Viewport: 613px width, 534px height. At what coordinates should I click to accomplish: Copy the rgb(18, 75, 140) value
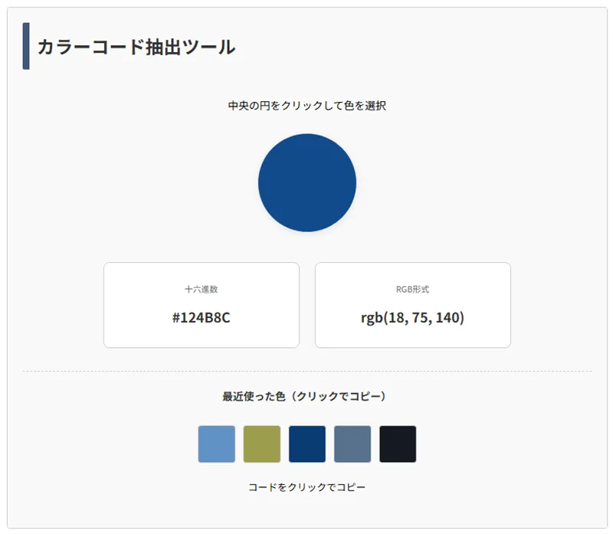click(x=412, y=317)
